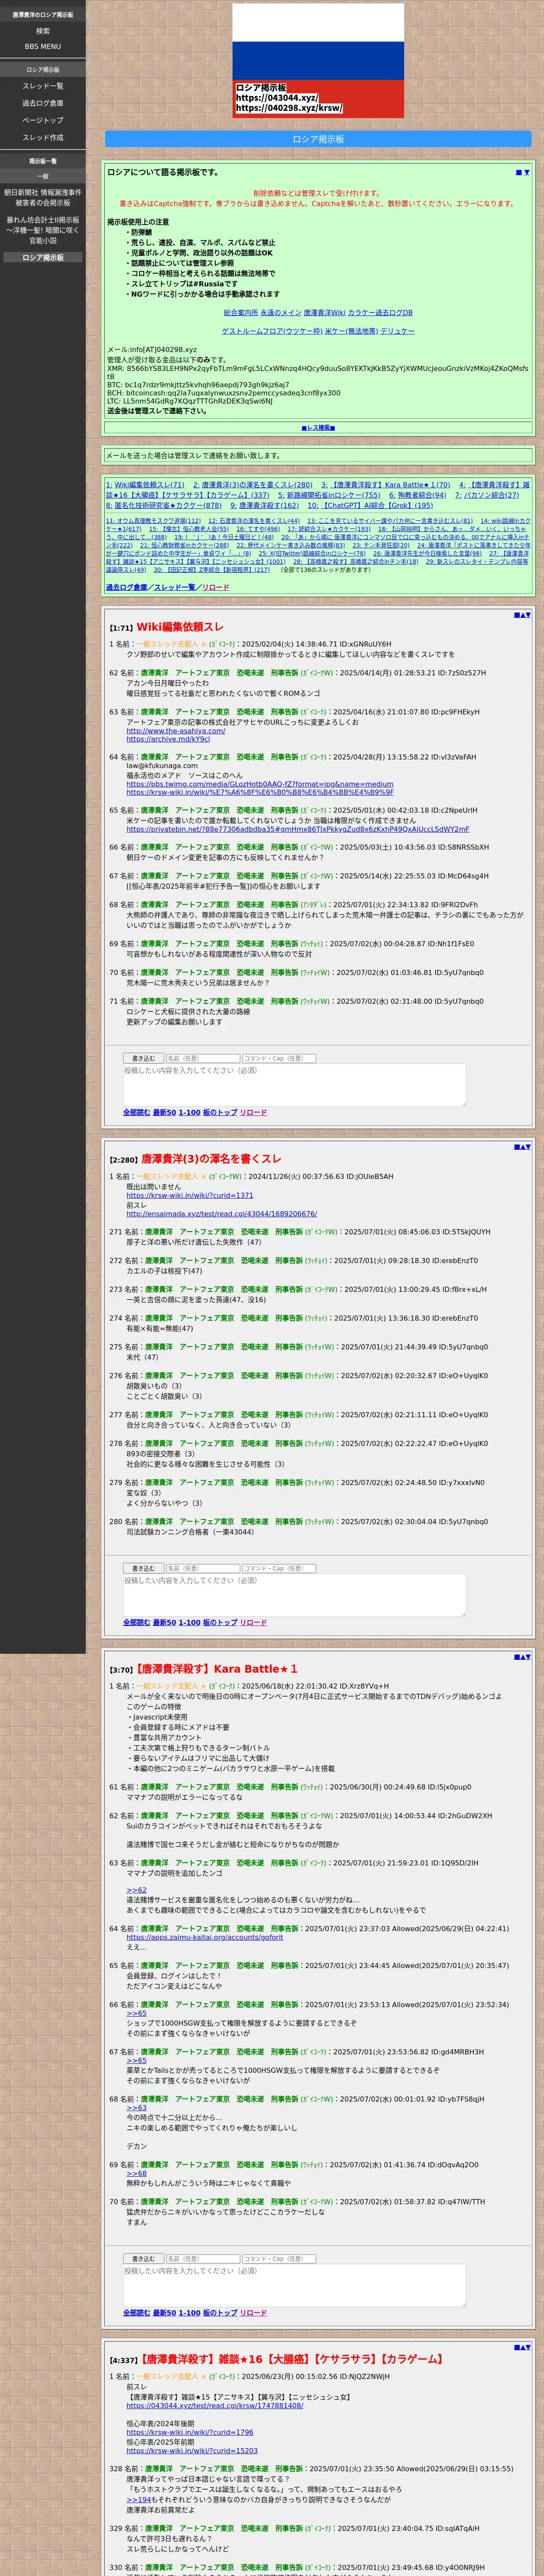This screenshot has width=544, height=2576.
Task: Open 過去ログ倉庫 in the sidebar menu
Action: click(x=43, y=103)
